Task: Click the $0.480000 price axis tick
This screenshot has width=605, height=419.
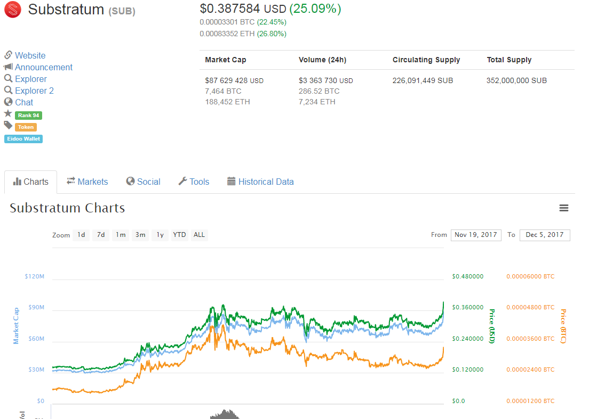Action: coord(468,276)
